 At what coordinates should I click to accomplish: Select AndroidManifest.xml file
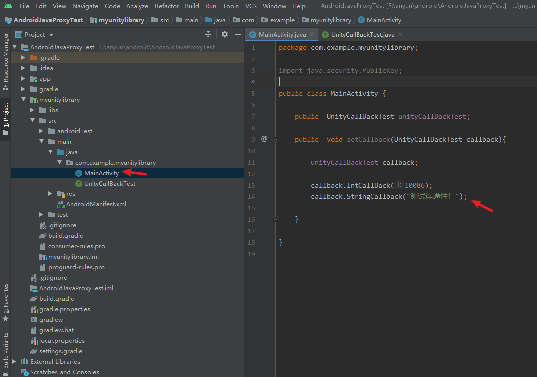point(96,204)
